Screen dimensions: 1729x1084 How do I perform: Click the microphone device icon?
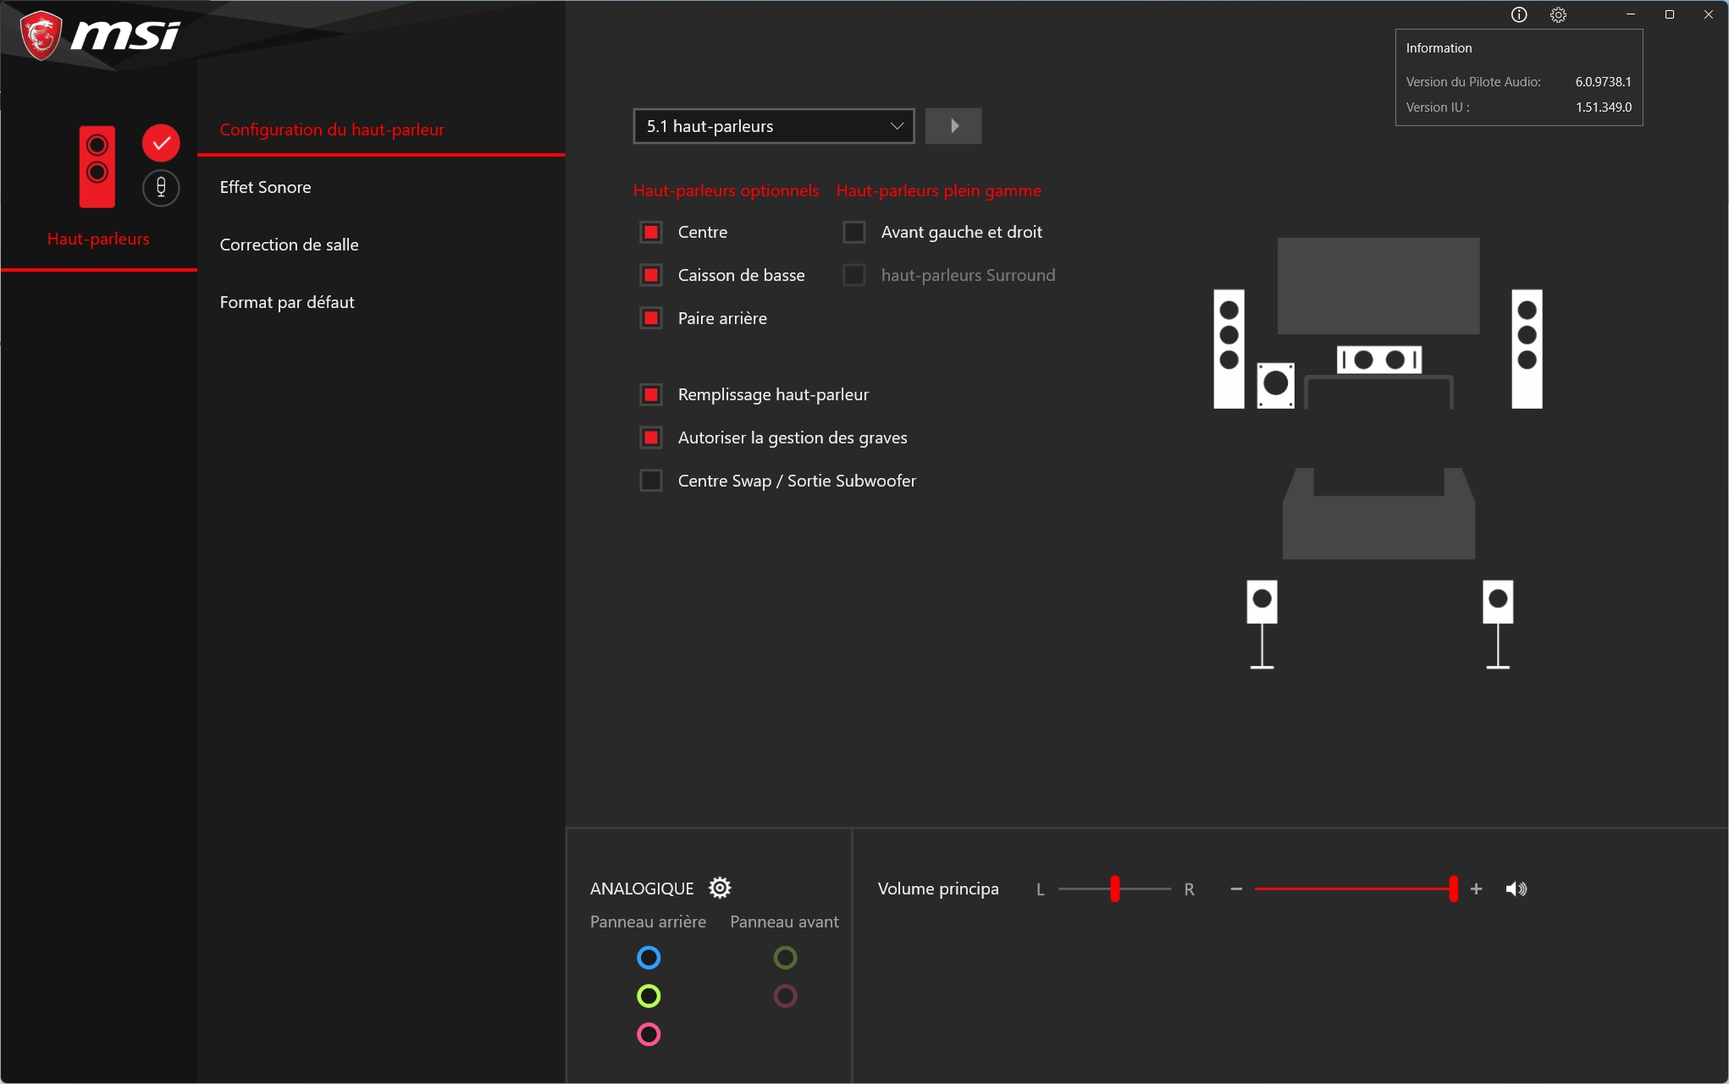coord(161,188)
